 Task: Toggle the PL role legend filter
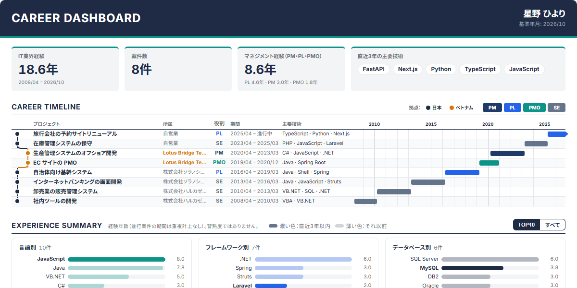513,108
